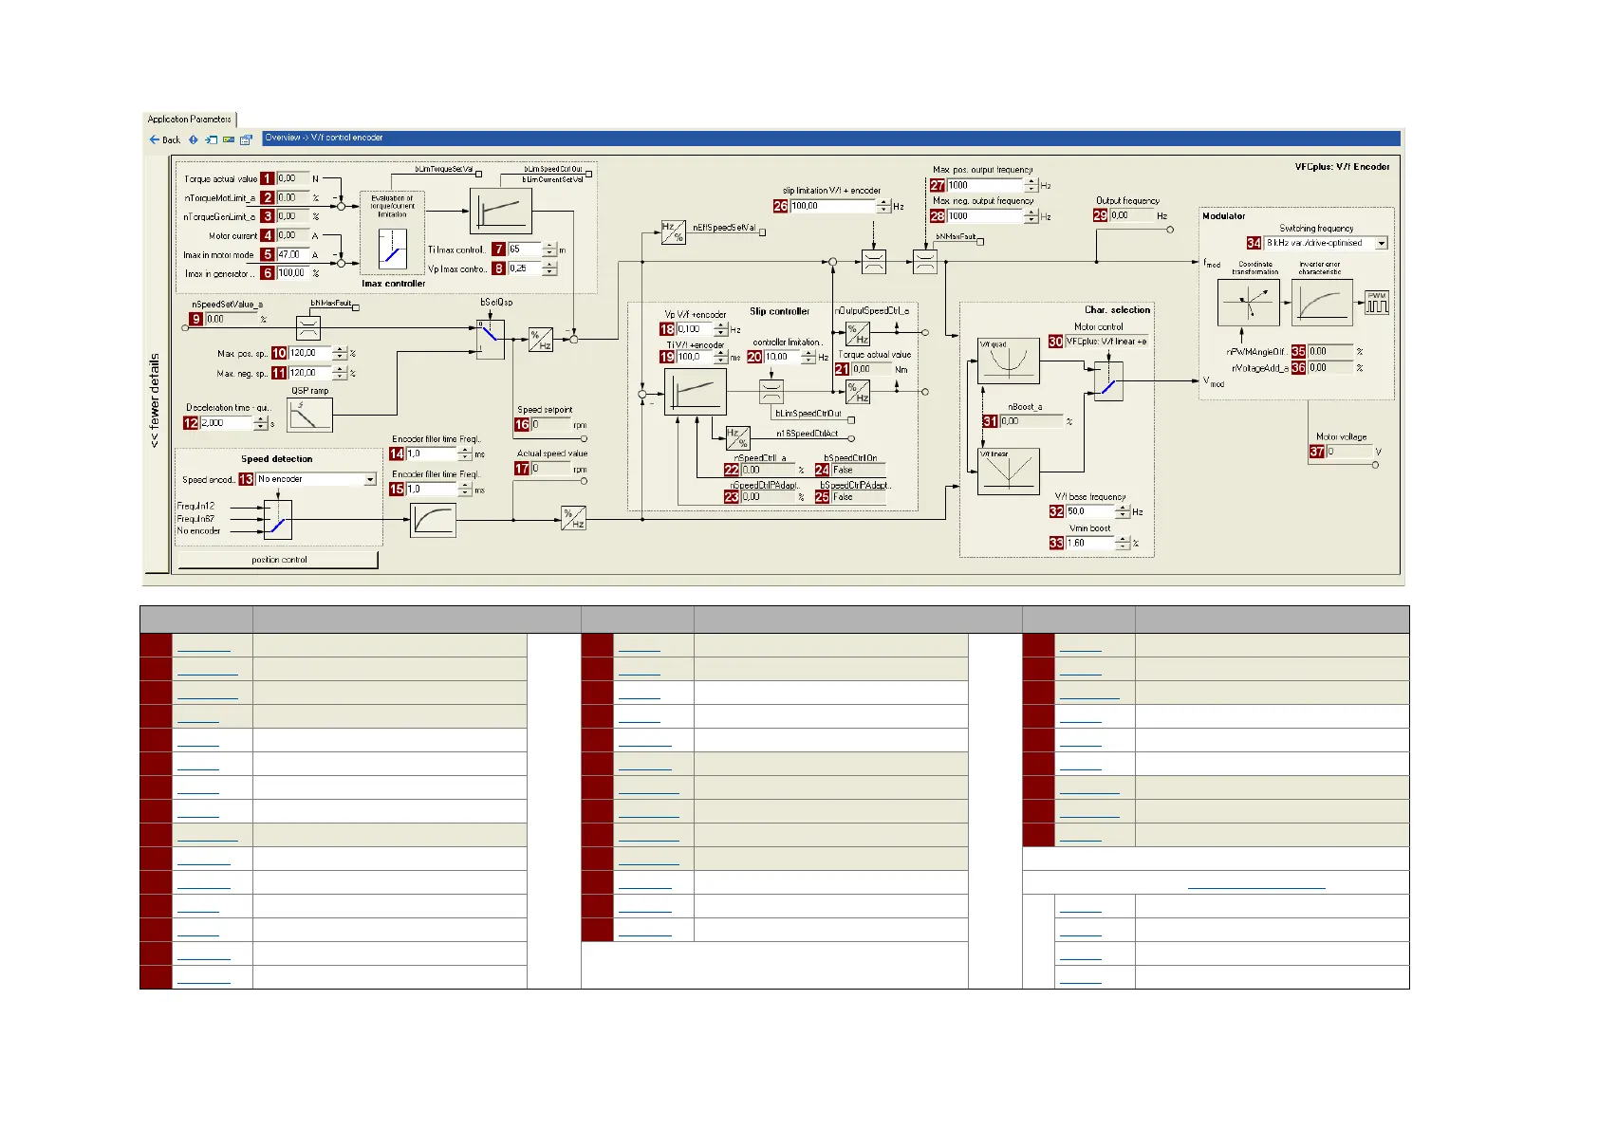
Task: Click the Motor voltage value field
Action: coord(1349,453)
